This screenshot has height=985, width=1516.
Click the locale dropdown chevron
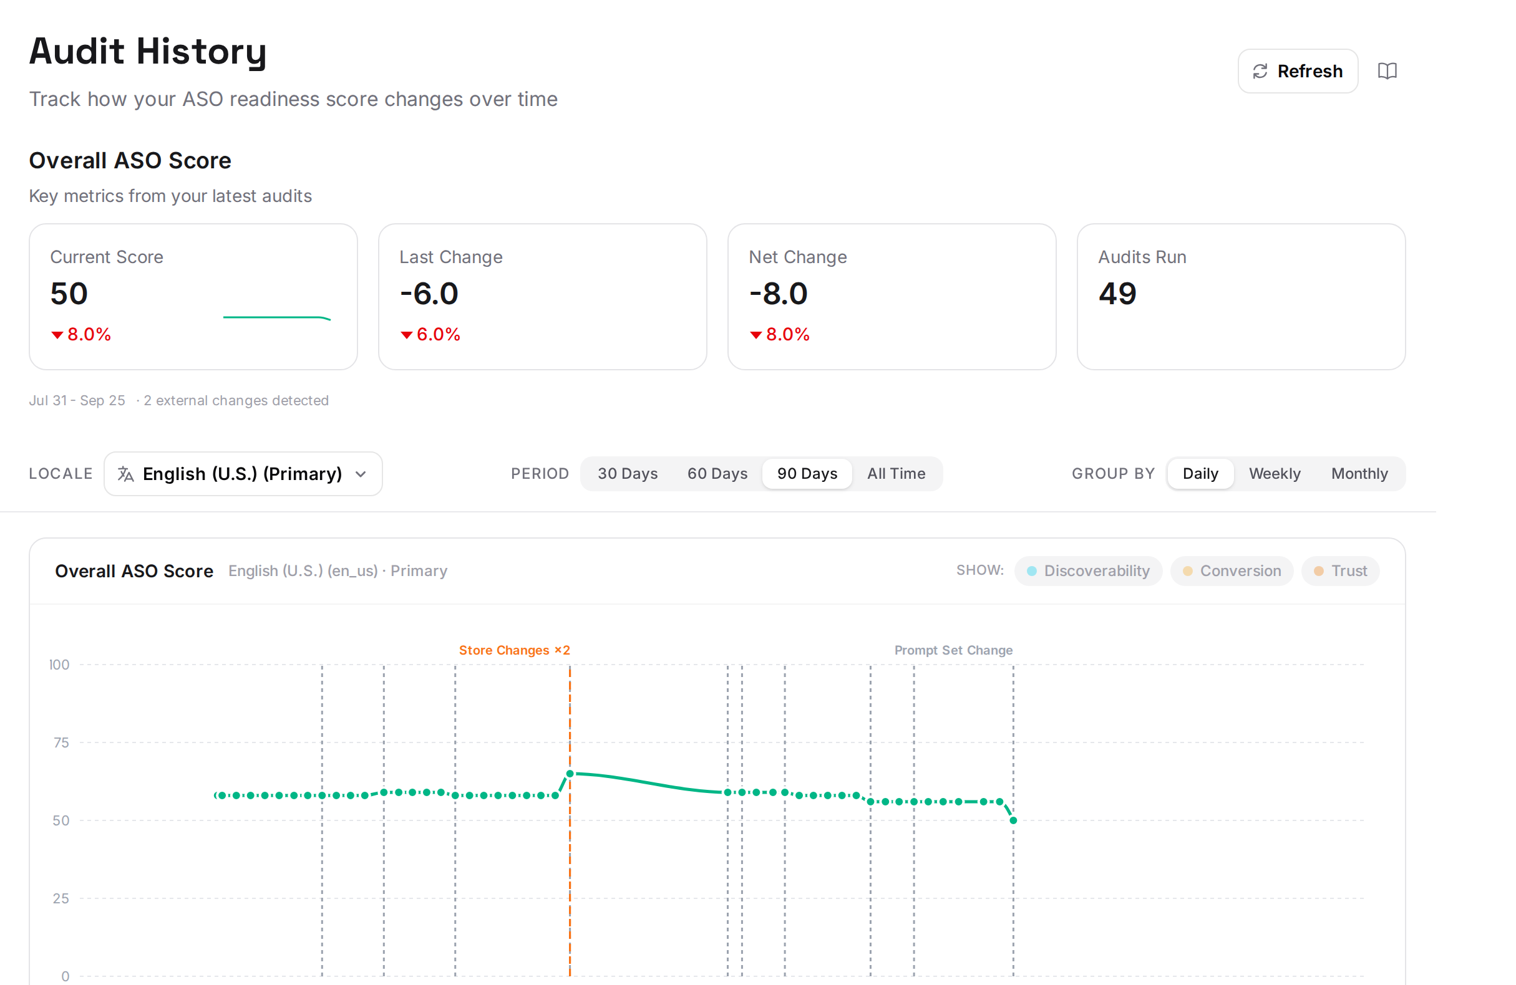click(361, 474)
